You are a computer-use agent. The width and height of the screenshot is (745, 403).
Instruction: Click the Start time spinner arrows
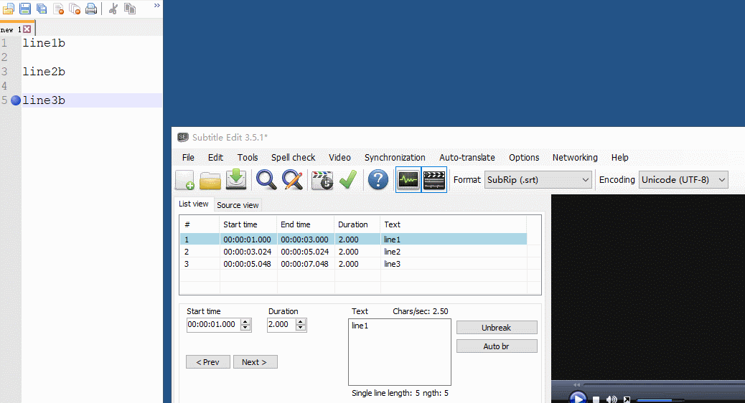(245, 325)
